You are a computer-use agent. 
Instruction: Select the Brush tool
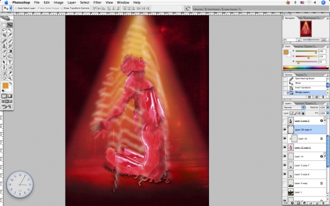(x=10, y=41)
